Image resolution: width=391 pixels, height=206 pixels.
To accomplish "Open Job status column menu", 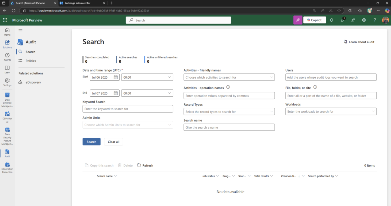I will tap(217, 176).
